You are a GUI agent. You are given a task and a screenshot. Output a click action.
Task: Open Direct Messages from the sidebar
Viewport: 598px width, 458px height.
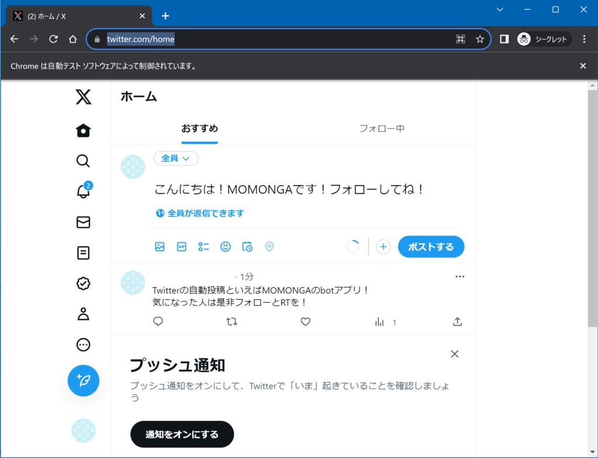pos(83,222)
